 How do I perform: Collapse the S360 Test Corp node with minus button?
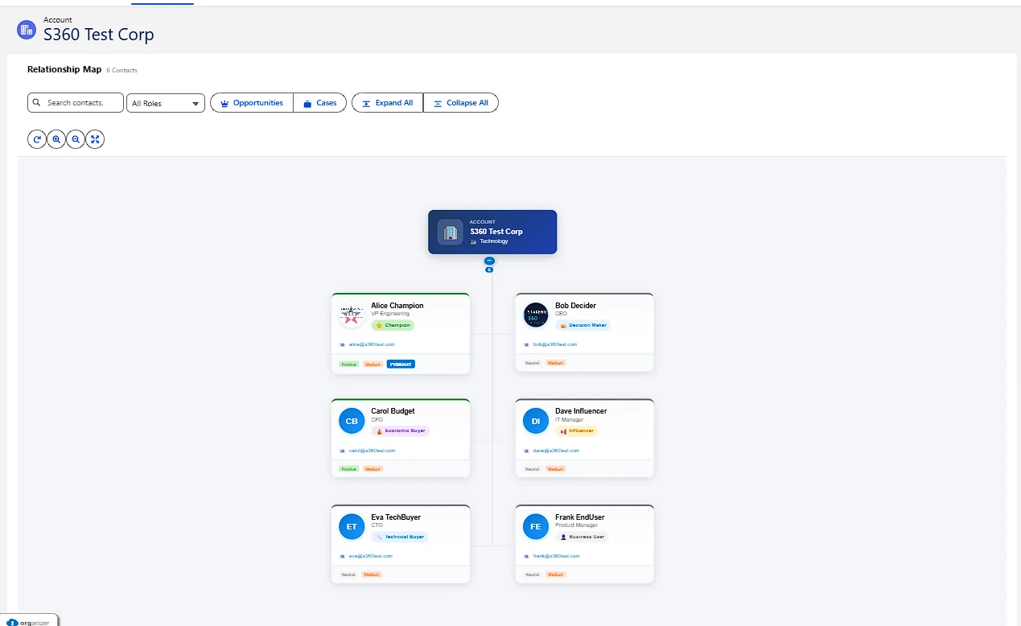489,261
